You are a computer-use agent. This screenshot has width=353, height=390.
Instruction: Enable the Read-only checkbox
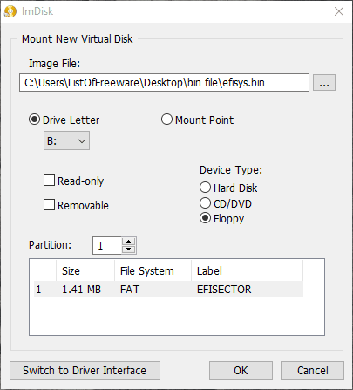(49, 181)
